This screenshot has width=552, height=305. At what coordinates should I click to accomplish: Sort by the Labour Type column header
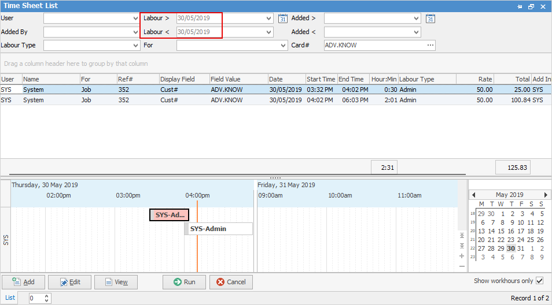(x=428, y=79)
